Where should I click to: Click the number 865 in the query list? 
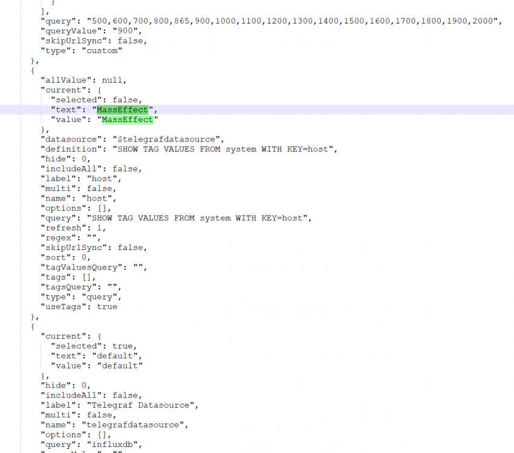click(x=181, y=21)
